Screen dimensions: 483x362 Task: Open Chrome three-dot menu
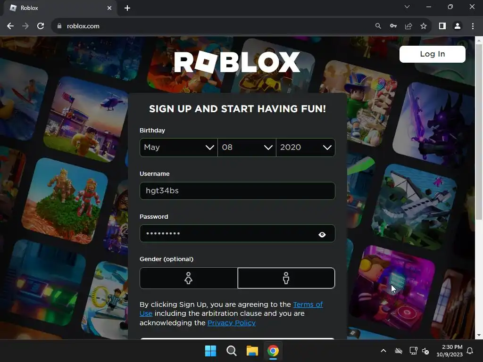click(473, 26)
